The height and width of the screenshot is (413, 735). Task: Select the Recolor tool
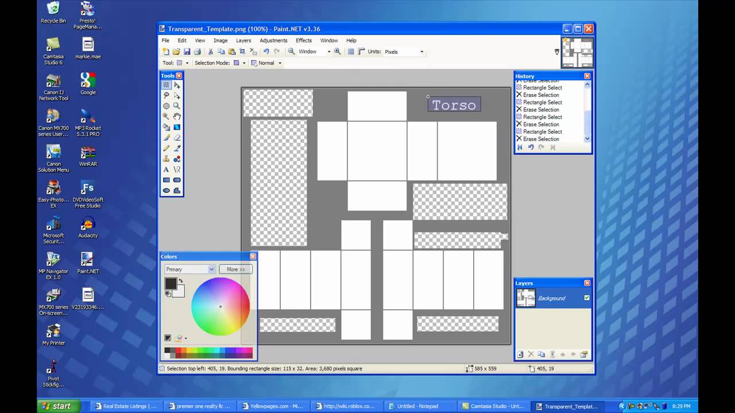177,158
